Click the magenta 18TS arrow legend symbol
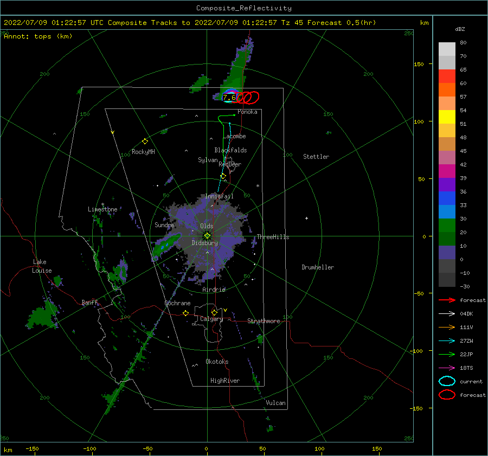The image size is (488, 456). [x=447, y=368]
